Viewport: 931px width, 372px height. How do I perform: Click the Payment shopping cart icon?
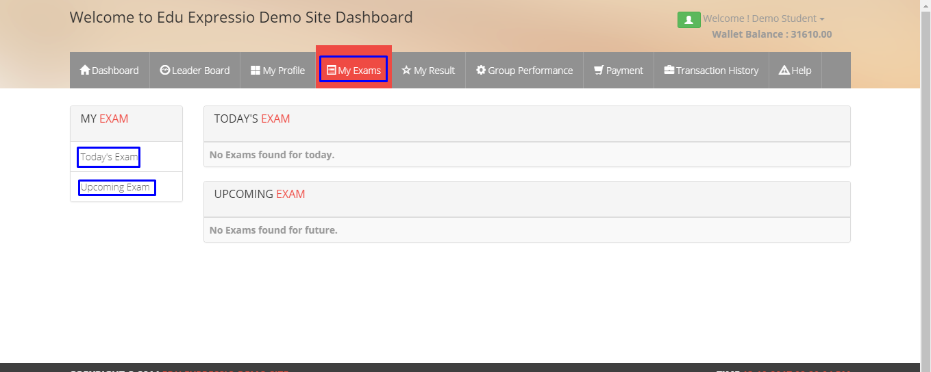[599, 70]
